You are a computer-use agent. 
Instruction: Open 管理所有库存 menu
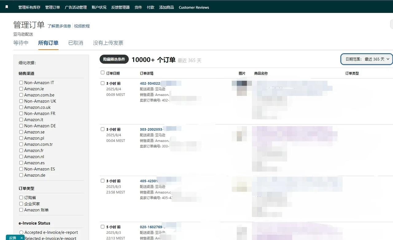click(x=29, y=7)
